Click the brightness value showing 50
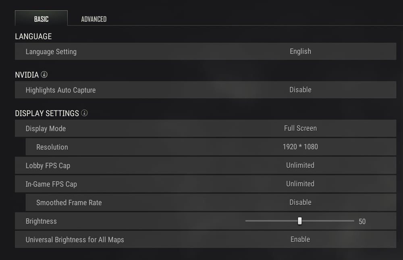 click(362, 221)
